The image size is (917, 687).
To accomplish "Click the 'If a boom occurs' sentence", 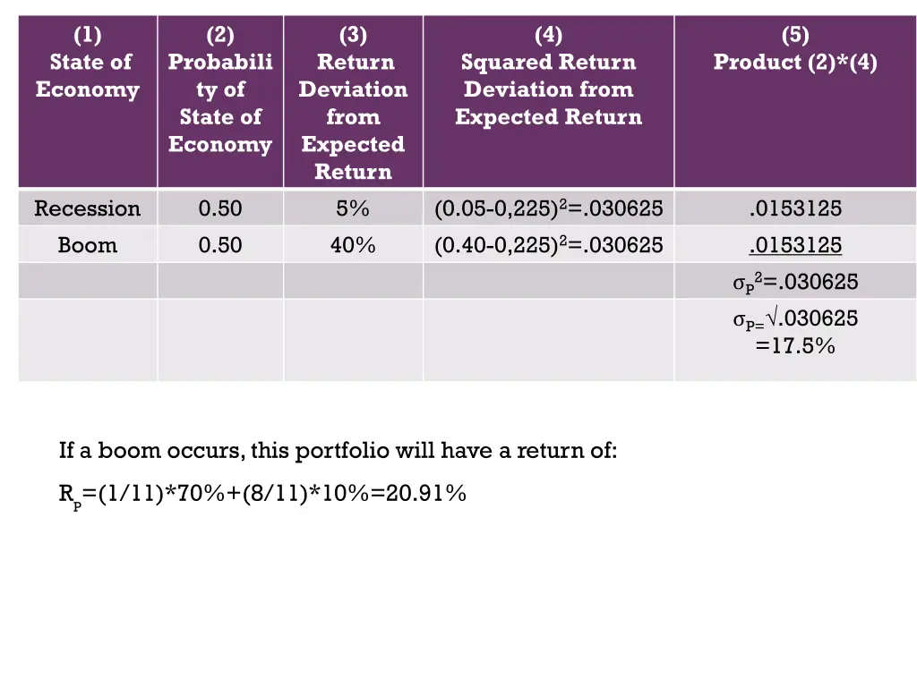I will click(338, 451).
